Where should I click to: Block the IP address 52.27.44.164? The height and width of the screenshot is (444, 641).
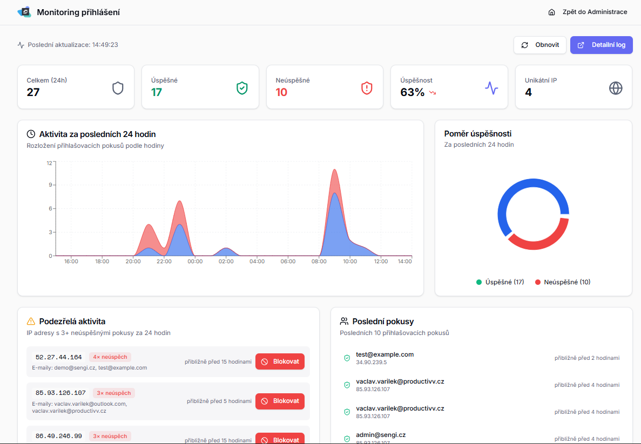tap(280, 361)
